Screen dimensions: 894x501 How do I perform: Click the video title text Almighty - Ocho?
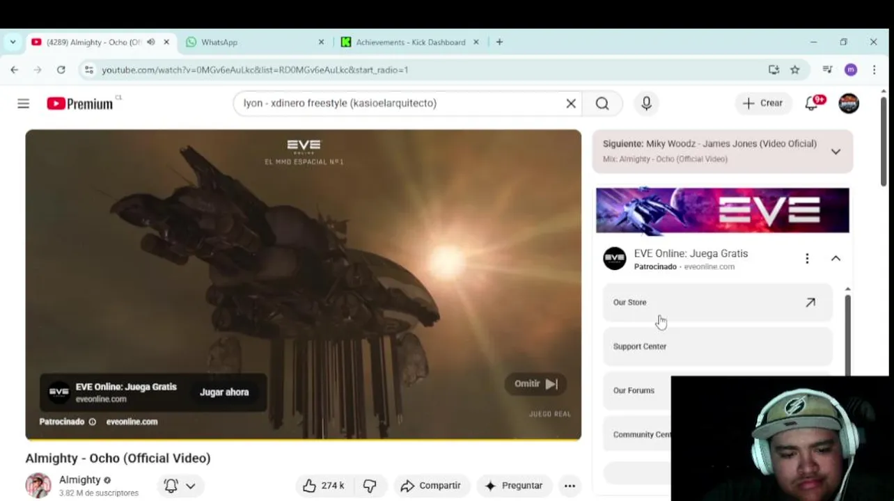[118, 458]
